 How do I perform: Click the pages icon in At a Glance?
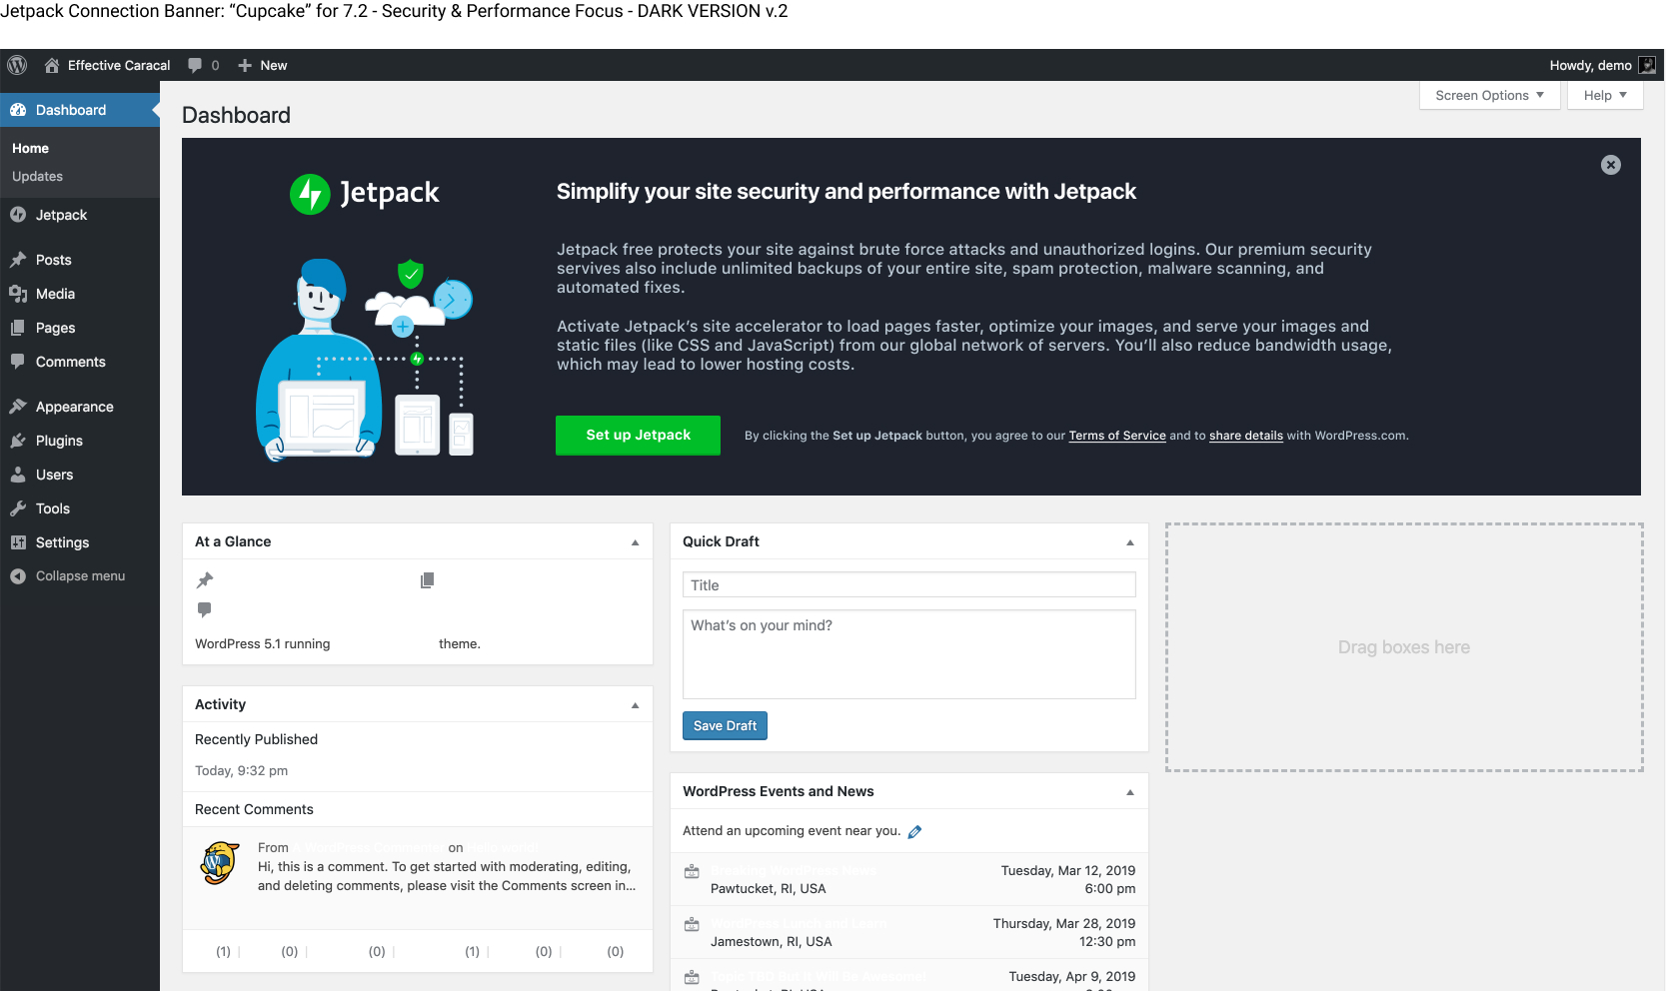tap(427, 580)
